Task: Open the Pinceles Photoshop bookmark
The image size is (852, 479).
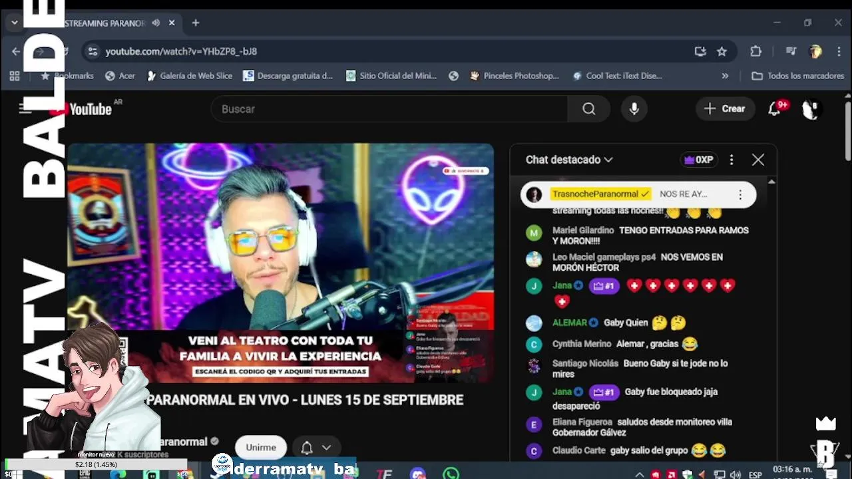Action: click(x=514, y=76)
